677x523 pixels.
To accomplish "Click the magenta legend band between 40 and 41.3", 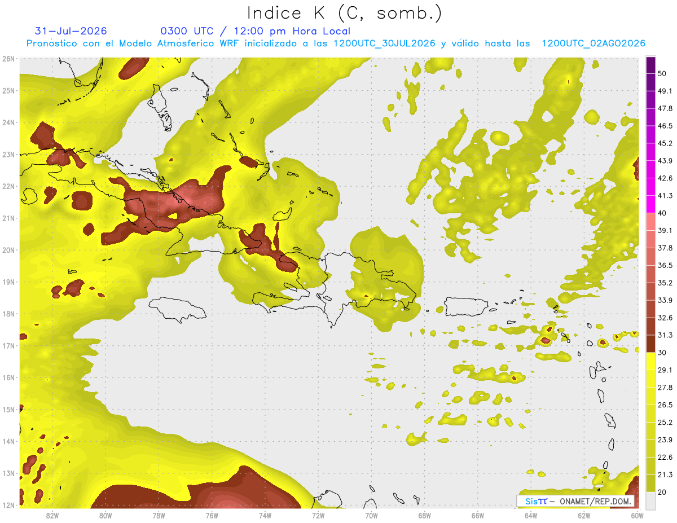I will pos(650,204).
